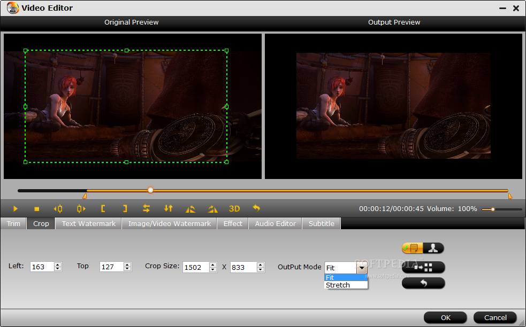This screenshot has height=327, width=526.
Task: Click the Volume: 100% label
Action: pos(452,209)
